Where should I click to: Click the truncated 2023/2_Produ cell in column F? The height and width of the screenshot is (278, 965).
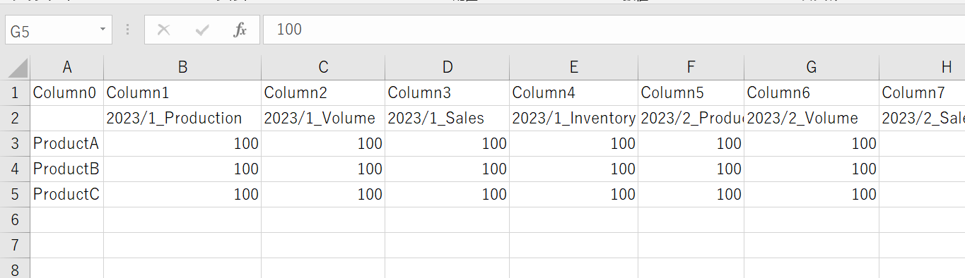coord(691,118)
